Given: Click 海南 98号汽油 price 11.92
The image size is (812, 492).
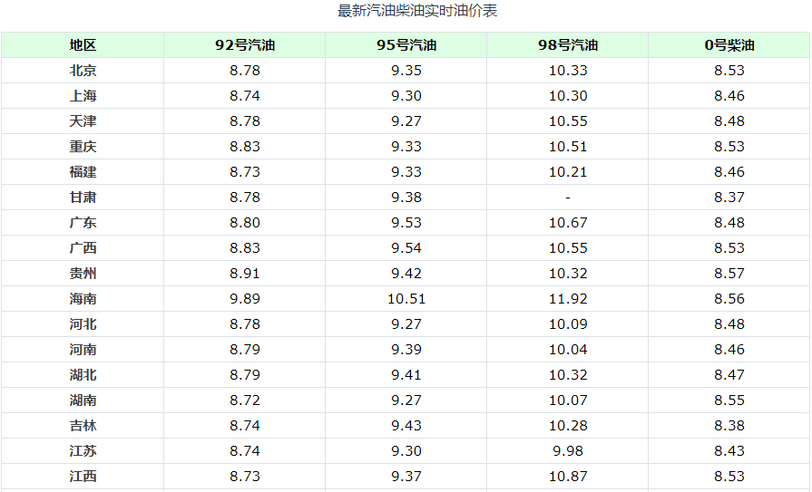Looking at the screenshot, I should click(568, 298).
